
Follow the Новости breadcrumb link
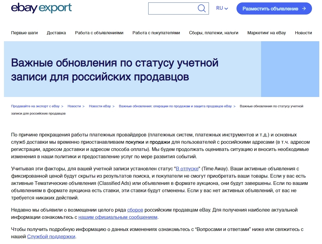[x=74, y=106]
